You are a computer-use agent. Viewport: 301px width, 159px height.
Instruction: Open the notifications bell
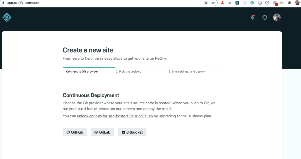coord(253,17)
